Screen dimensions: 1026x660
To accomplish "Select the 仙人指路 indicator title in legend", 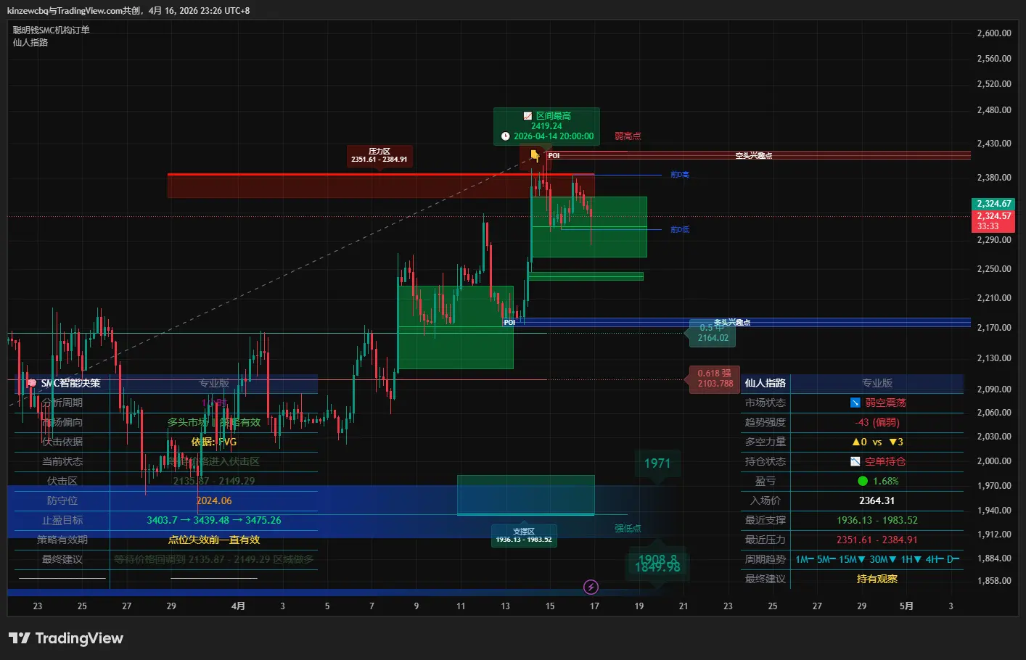I will coord(30,42).
